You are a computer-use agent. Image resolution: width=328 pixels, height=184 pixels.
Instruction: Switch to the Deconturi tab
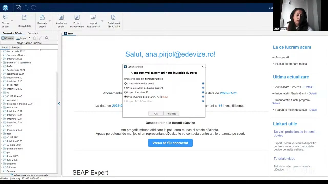click(33, 33)
